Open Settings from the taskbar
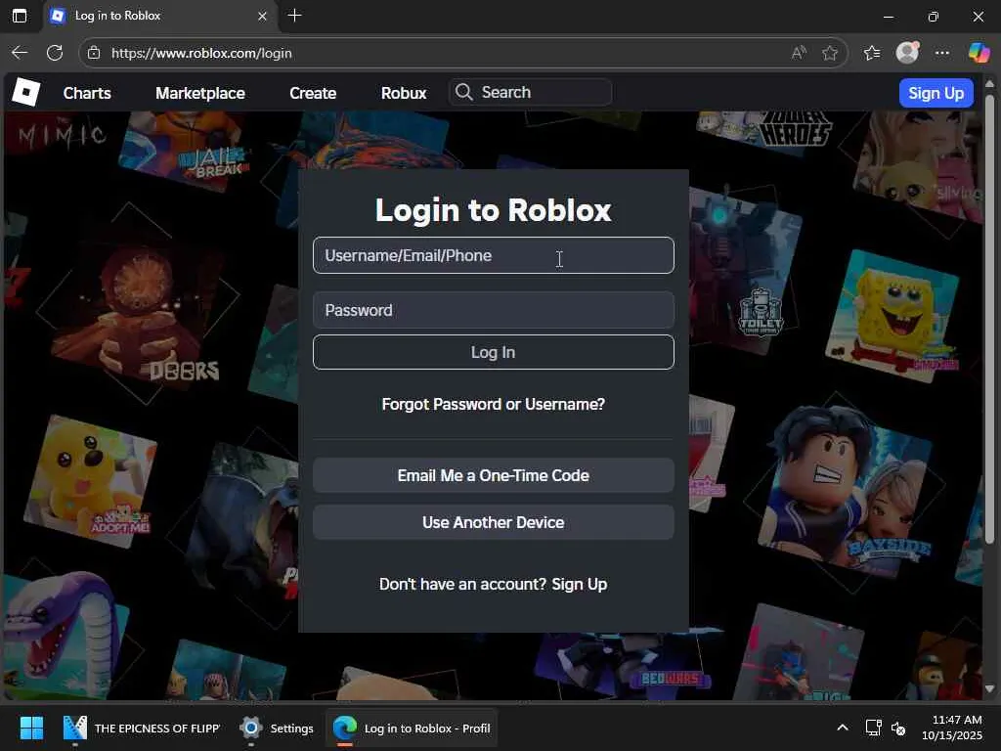Screen dimensions: 1001x751 277,728
